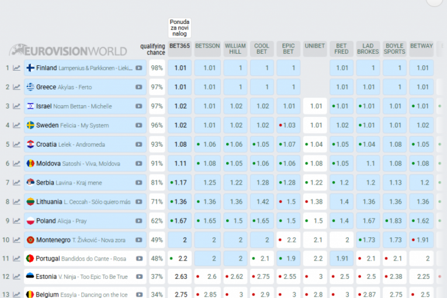Image resolution: width=447 pixels, height=298 pixels.
Task: Click Ladbrokes odds 1.73 for Montenegro
Action: (x=368, y=240)
